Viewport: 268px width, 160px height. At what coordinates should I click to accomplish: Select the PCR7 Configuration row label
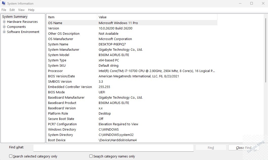click(62, 124)
